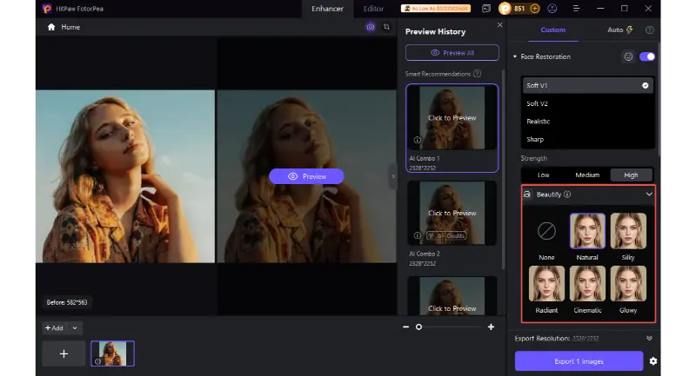Open export settings gear icon

tap(653, 361)
